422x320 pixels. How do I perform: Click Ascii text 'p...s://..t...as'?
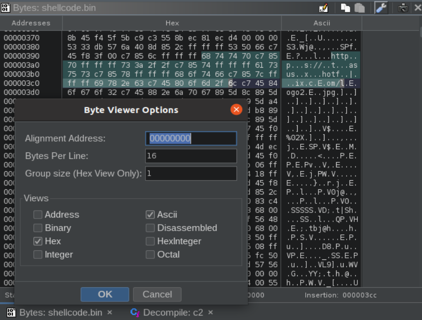point(321,65)
